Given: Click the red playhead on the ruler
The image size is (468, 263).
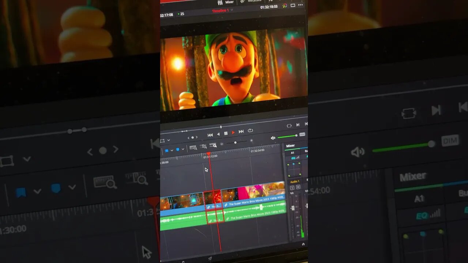Looking at the screenshot, I should pos(208,154).
